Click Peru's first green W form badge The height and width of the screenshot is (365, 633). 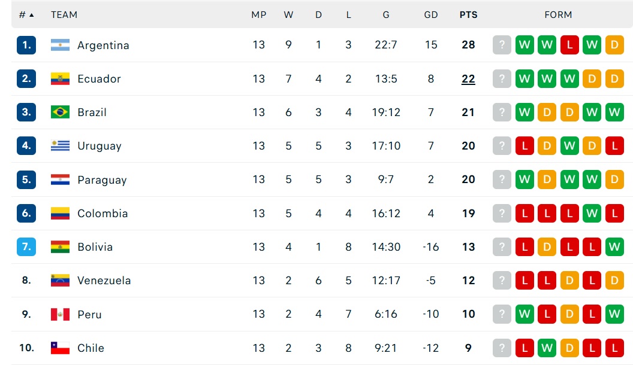coord(525,314)
